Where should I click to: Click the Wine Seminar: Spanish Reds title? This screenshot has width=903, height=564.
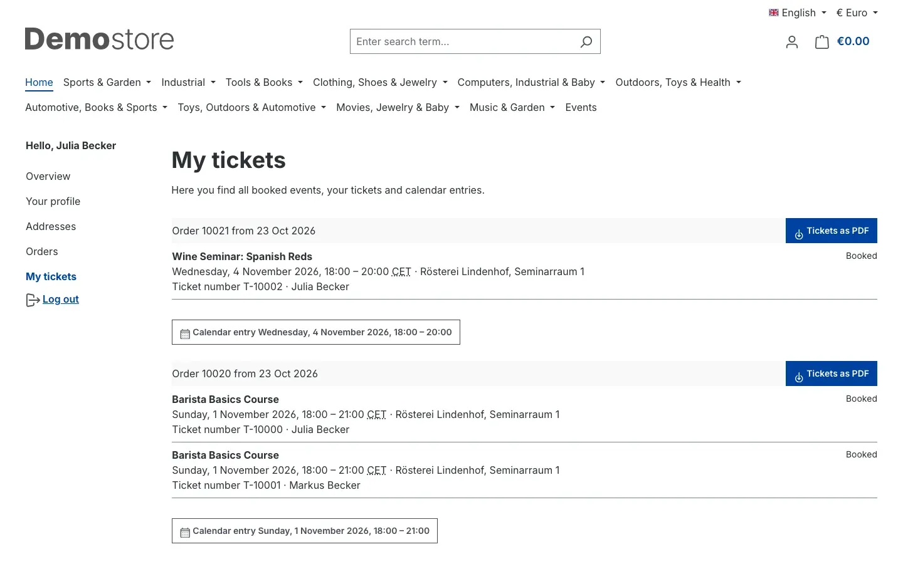pyautogui.click(x=242, y=256)
